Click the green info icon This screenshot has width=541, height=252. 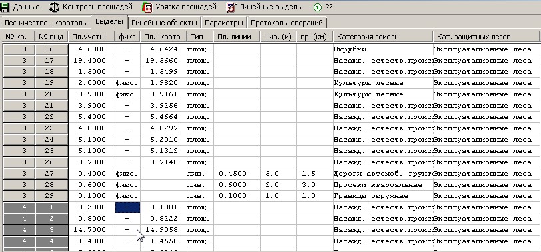[318, 7]
